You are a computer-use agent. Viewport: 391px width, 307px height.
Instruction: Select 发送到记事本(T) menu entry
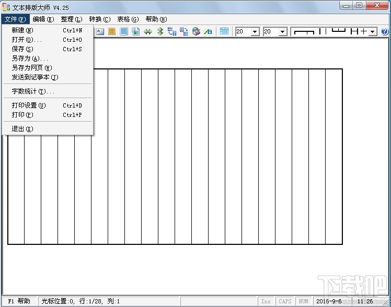pos(48,77)
